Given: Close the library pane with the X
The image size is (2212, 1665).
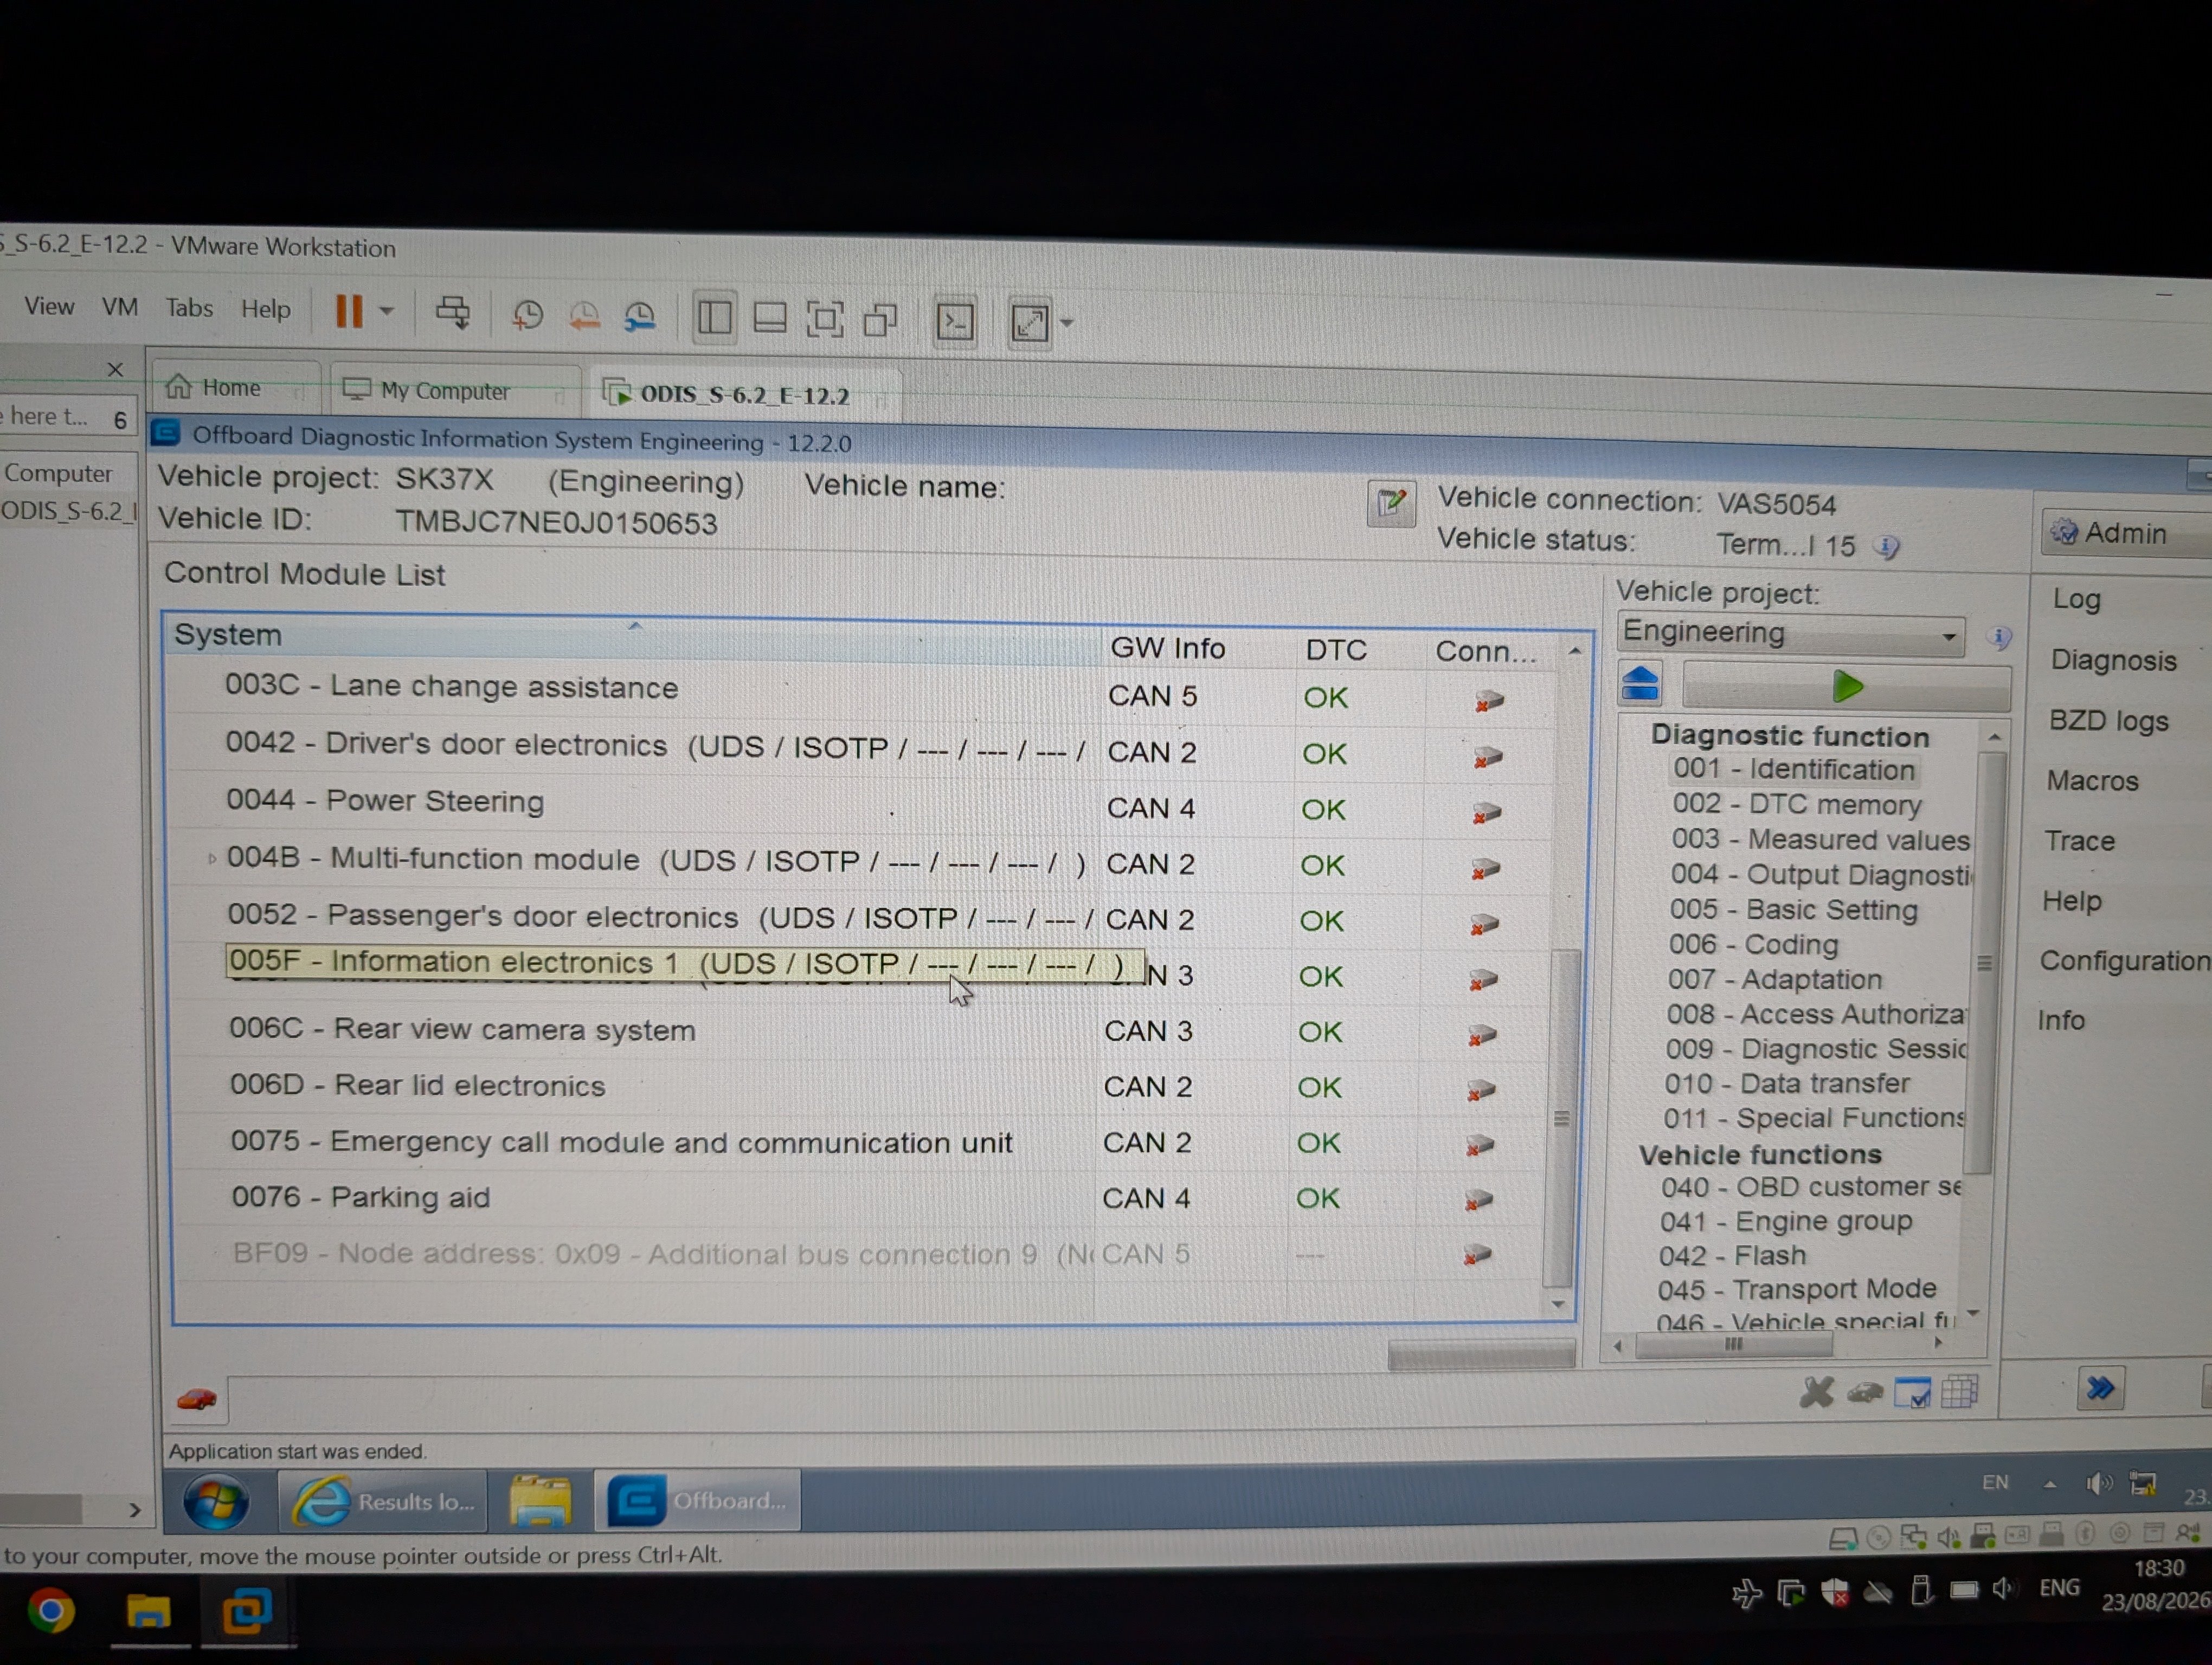Looking at the screenshot, I should (x=115, y=369).
